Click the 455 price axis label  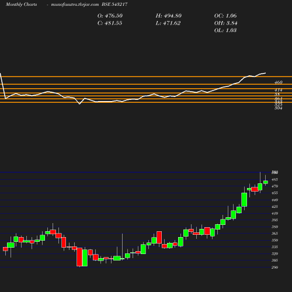[274, 193]
